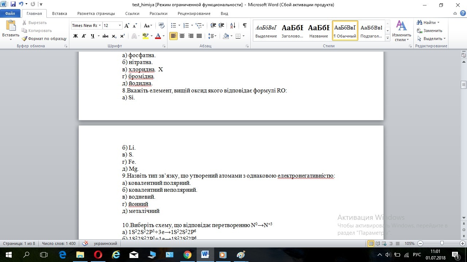Open the Файл menu button
The image size is (467, 262).
click(10, 13)
